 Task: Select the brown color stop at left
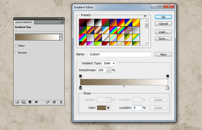(81, 88)
